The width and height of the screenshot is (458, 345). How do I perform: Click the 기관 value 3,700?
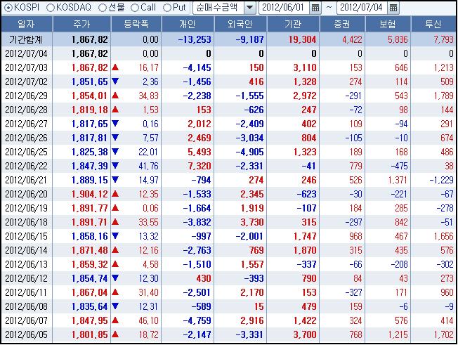click(305, 334)
